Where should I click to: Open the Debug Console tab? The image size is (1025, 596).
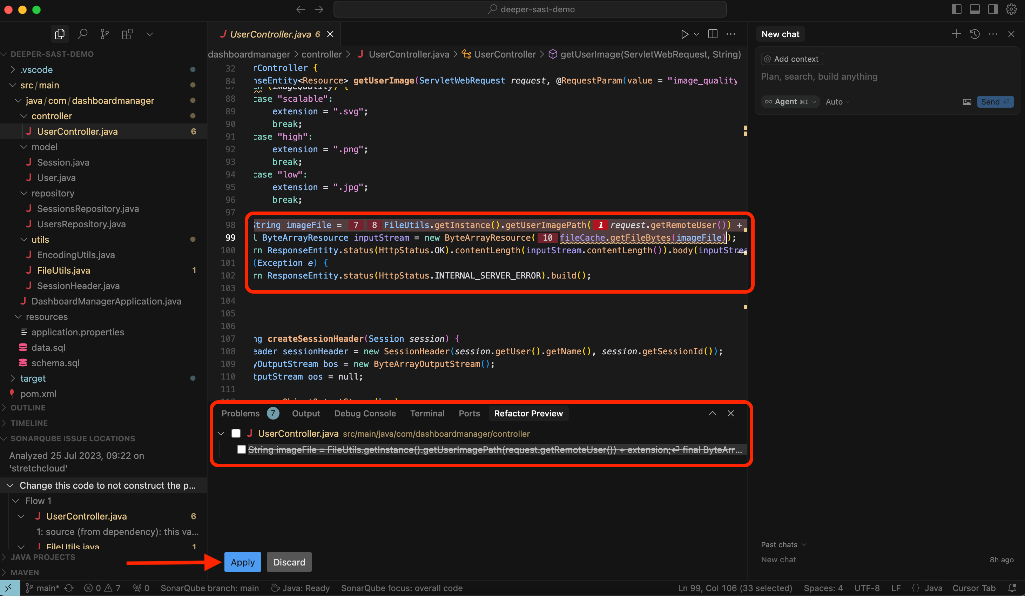click(365, 413)
